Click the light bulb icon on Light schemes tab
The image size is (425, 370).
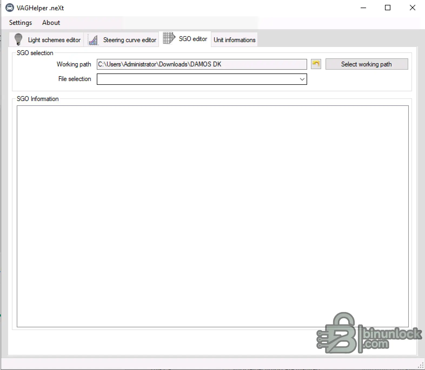(x=18, y=39)
